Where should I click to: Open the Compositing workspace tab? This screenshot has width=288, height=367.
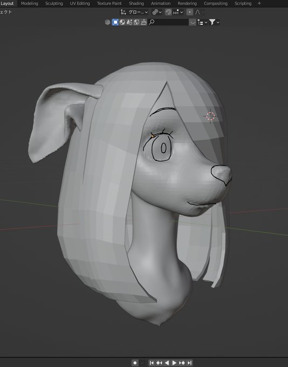[x=216, y=4]
